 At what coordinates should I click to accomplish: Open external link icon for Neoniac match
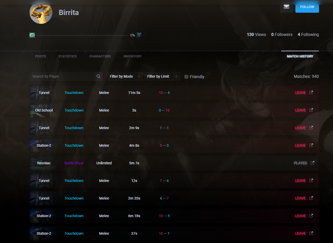[x=313, y=163]
